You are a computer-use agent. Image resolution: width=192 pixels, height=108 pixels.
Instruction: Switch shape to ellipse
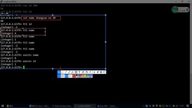click(x=70, y=76)
